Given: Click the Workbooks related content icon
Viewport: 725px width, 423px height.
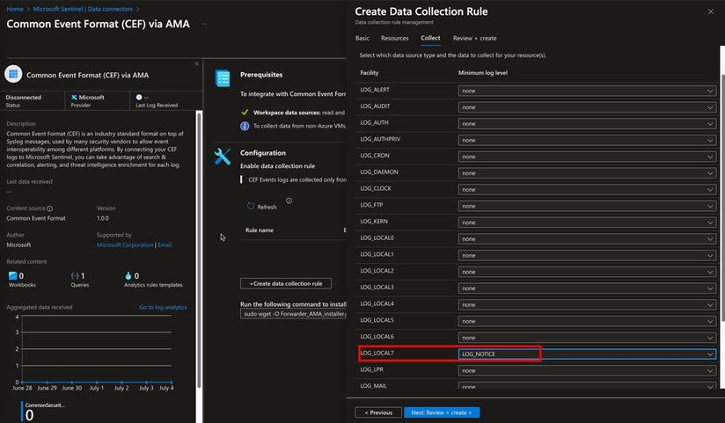Looking at the screenshot, I should [12, 275].
